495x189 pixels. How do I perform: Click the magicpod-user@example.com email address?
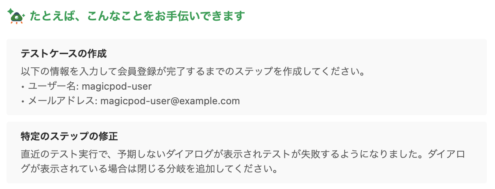pyautogui.click(x=170, y=100)
